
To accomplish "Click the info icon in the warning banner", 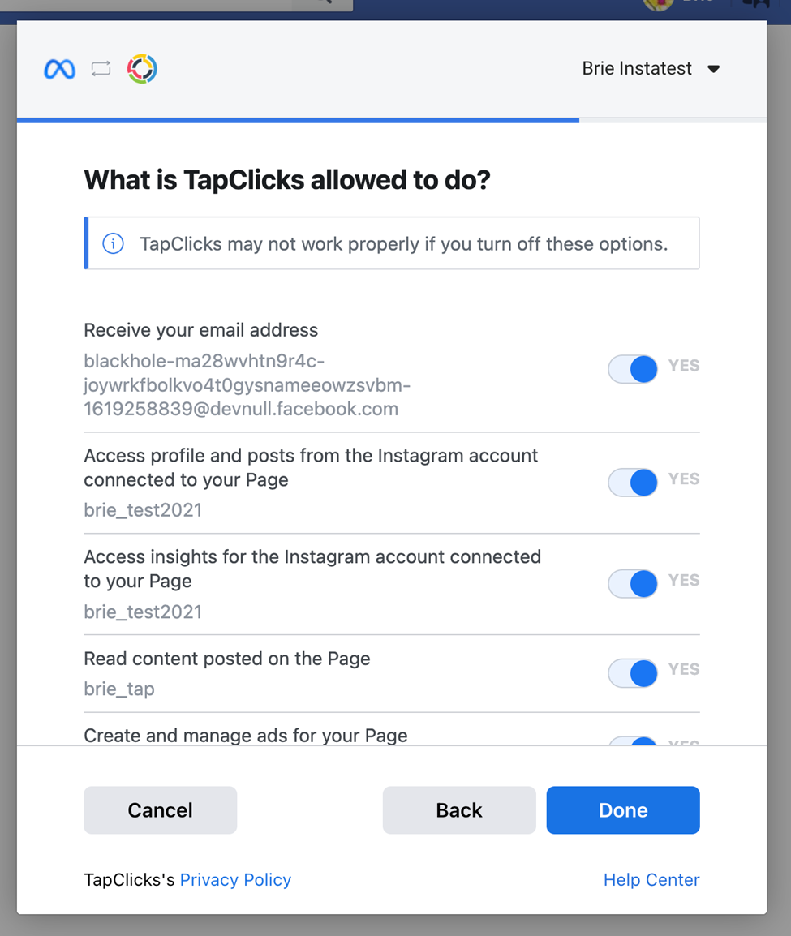I will click(113, 243).
